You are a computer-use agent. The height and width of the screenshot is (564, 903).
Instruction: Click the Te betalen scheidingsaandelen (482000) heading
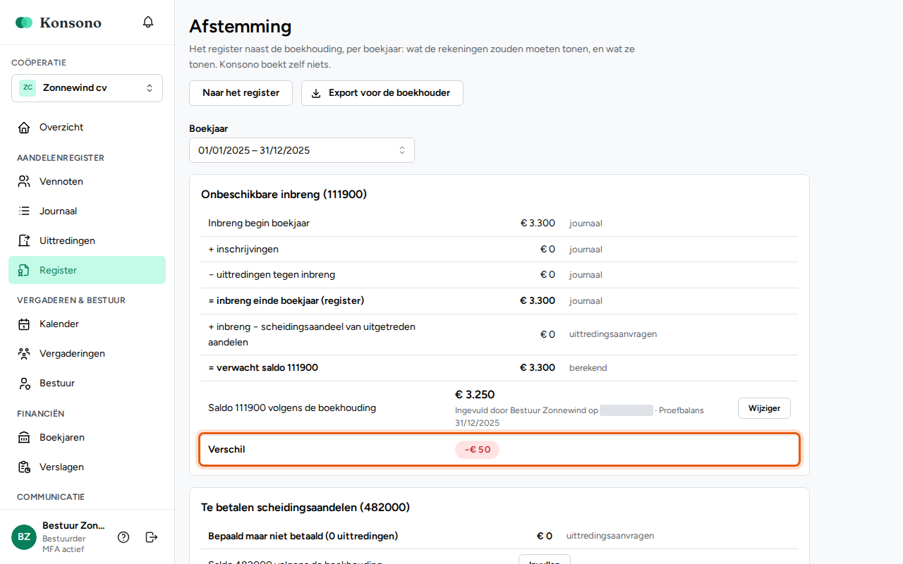(305, 507)
